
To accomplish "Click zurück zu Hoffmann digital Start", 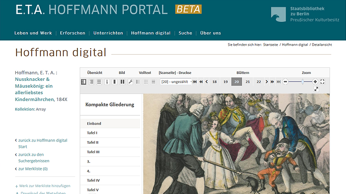I will tap(43, 143).
